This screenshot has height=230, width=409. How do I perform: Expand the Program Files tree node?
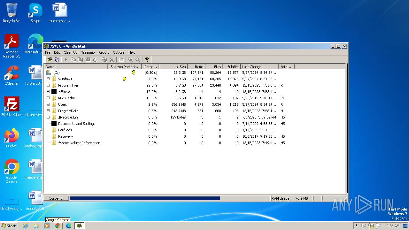pyautogui.click(x=48, y=85)
